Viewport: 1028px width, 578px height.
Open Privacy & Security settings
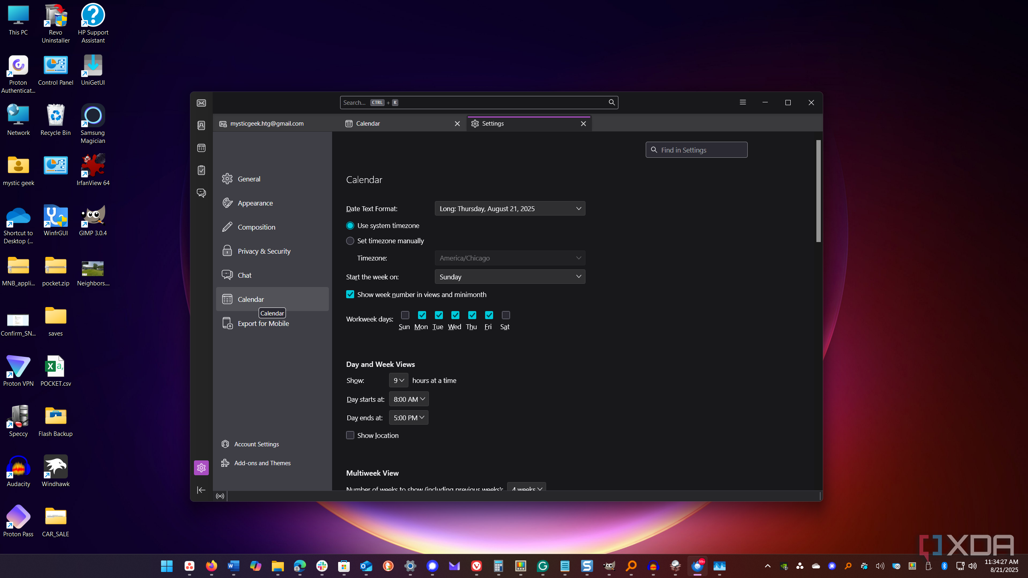pyautogui.click(x=272, y=251)
